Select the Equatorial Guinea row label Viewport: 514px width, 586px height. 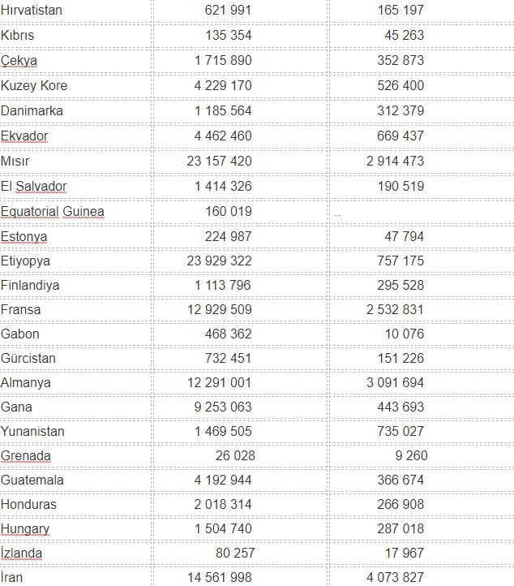point(53,212)
